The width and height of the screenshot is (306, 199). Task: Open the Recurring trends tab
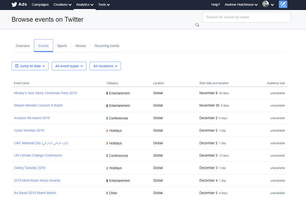107,46
